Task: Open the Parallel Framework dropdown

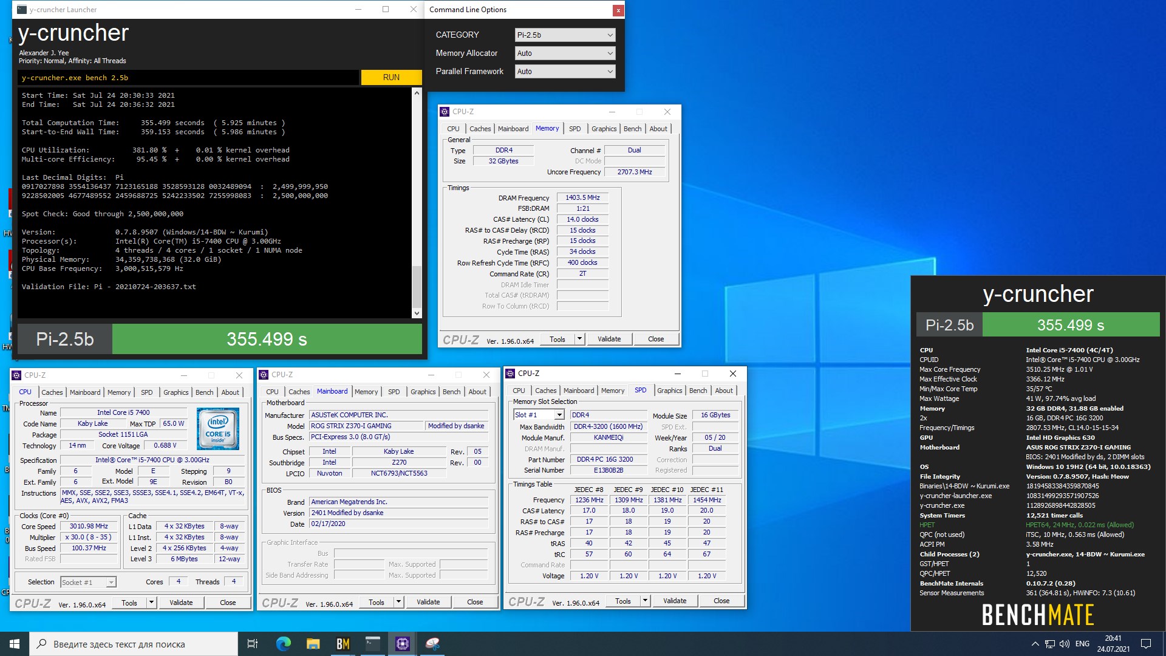Action: coord(565,72)
